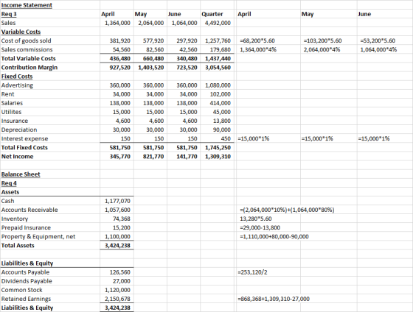Viewport: 413px width, 312px height.
Task: Select note '=253,120/2'
Action: [252, 272]
